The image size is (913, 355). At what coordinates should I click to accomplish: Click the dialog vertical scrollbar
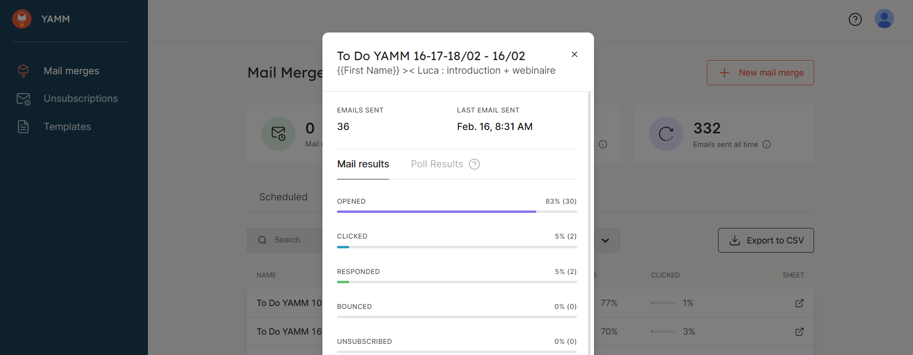[x=590, y=223]
